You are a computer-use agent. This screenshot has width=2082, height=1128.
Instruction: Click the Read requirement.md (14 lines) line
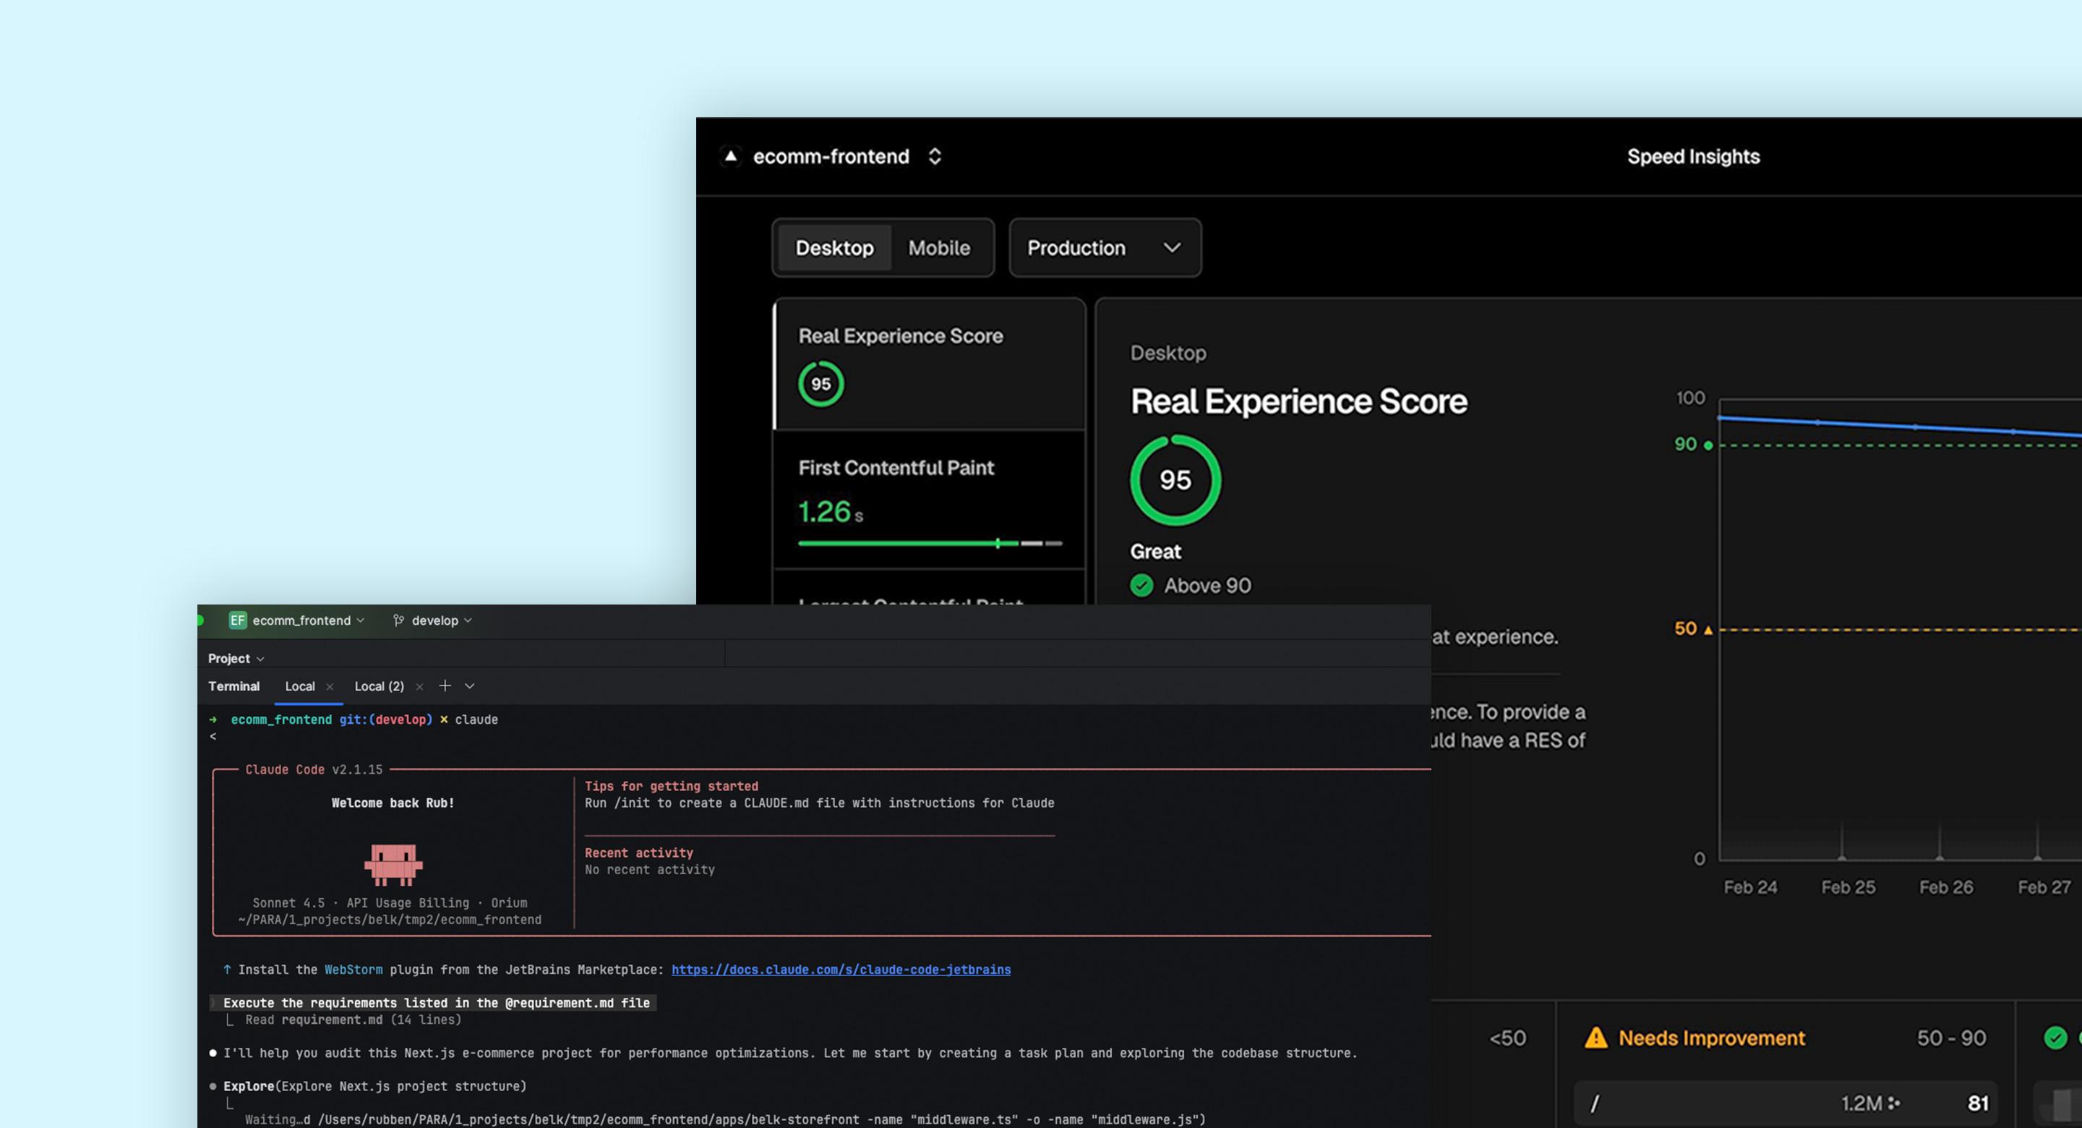click(354, 1020)
